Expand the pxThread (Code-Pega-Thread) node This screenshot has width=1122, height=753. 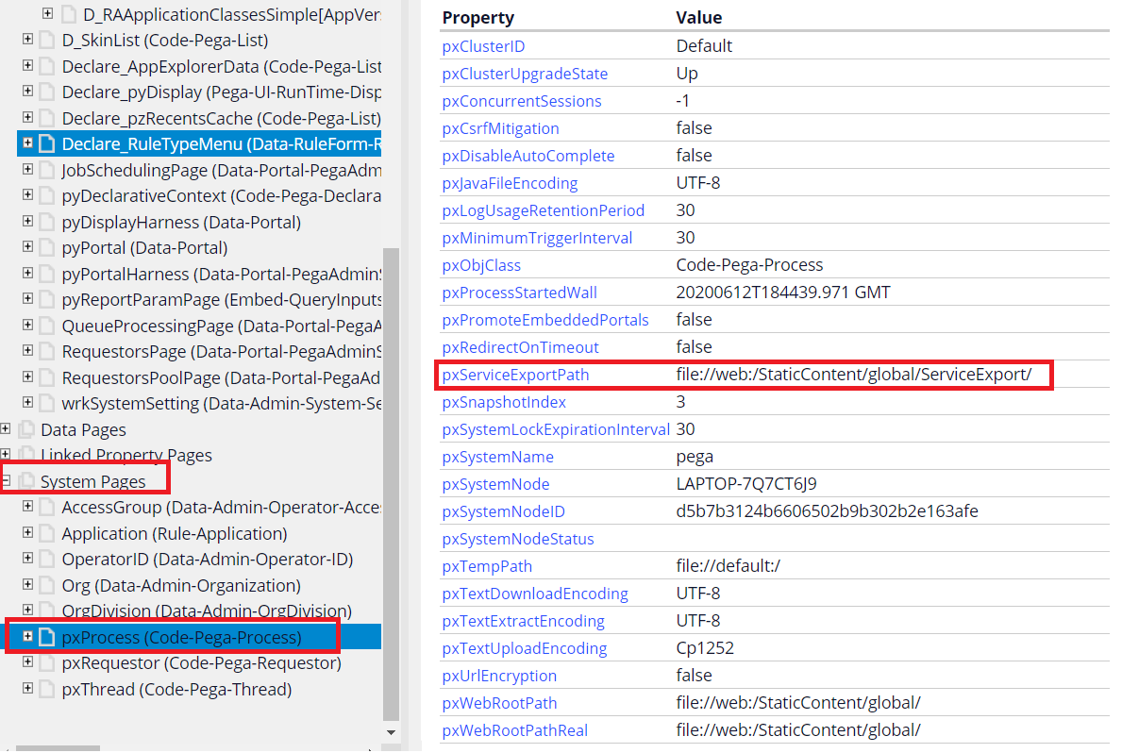(x=26, y=689)
